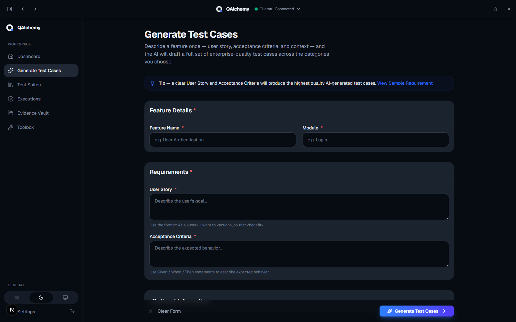Toggle the sidebar panel icon

[x=10, y=9]
